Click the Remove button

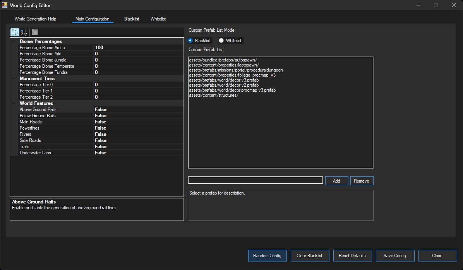(362, 181)
